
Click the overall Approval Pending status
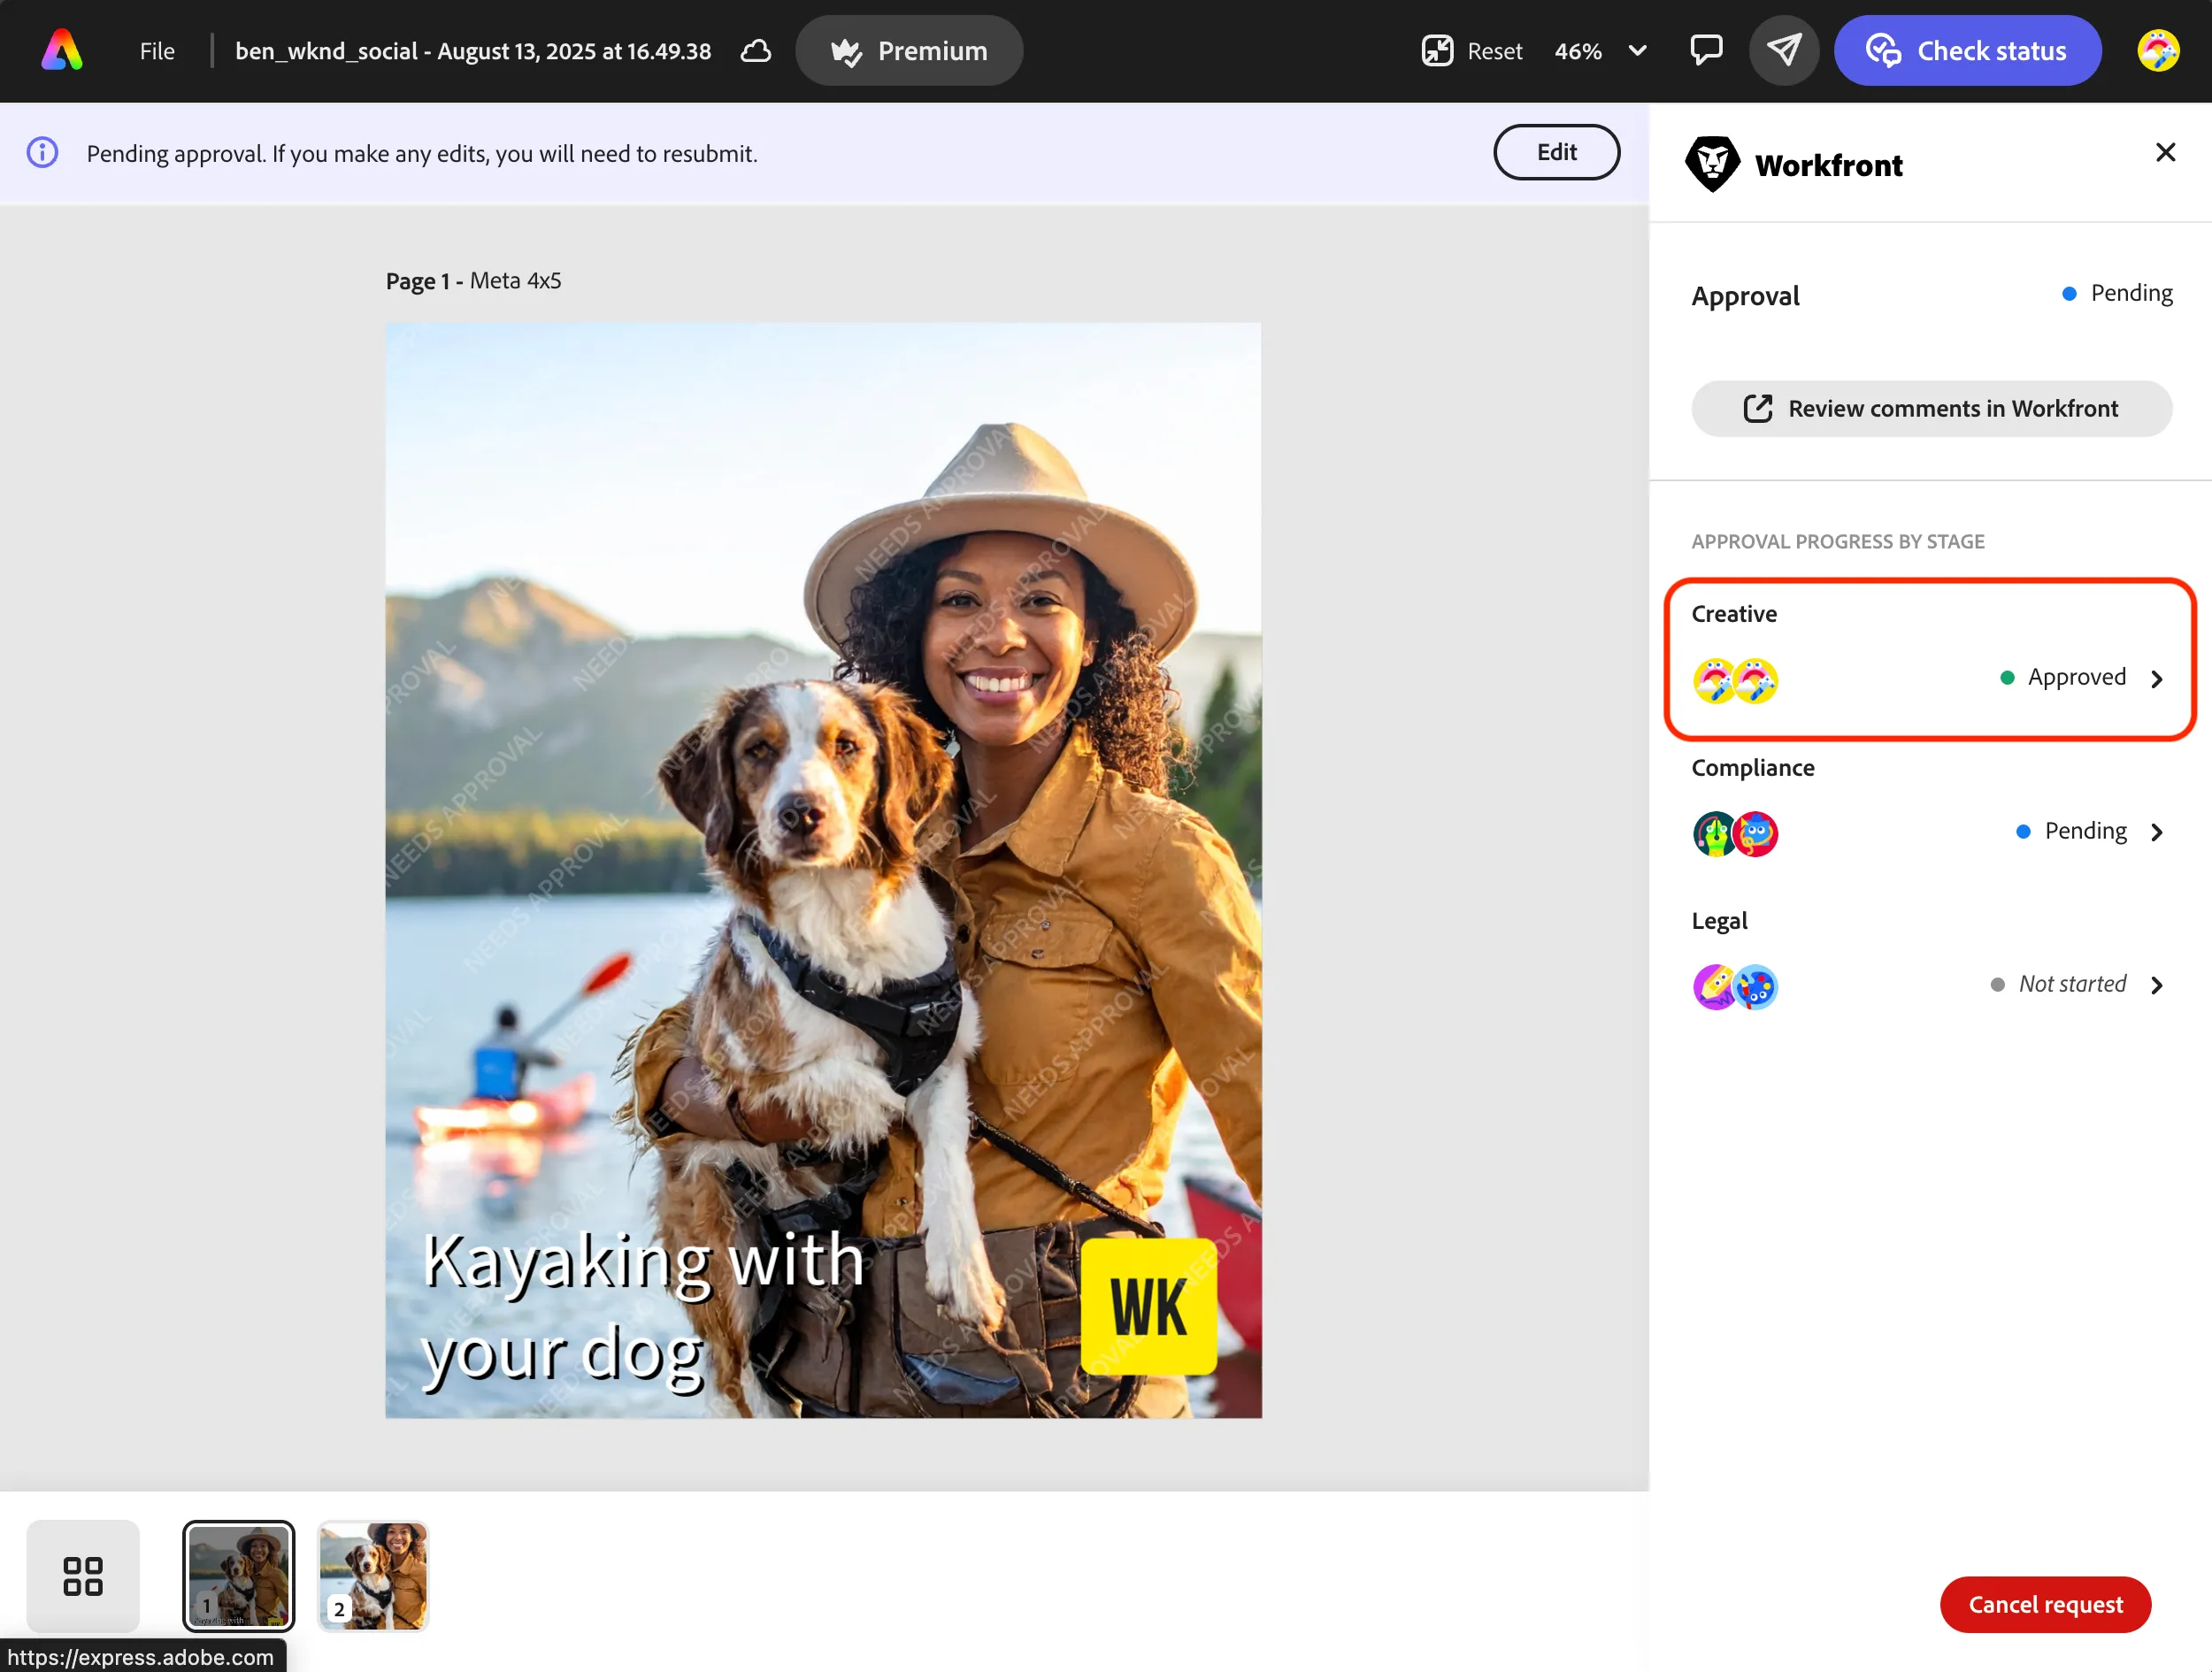click(2117, 293)
